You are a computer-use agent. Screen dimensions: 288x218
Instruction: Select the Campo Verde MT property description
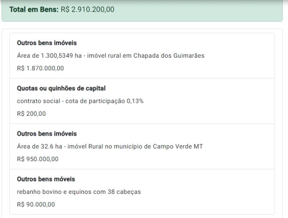click(110, 146)
